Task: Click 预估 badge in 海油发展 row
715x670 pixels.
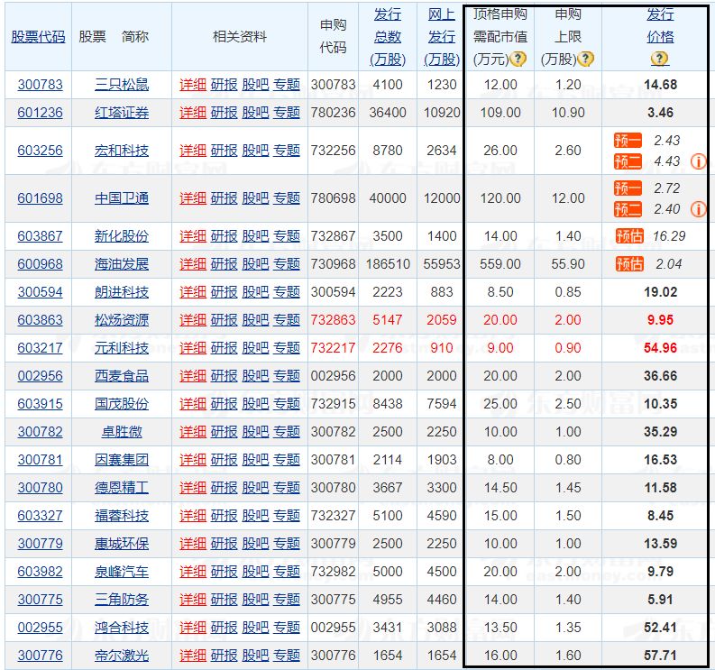Action: 629,263
